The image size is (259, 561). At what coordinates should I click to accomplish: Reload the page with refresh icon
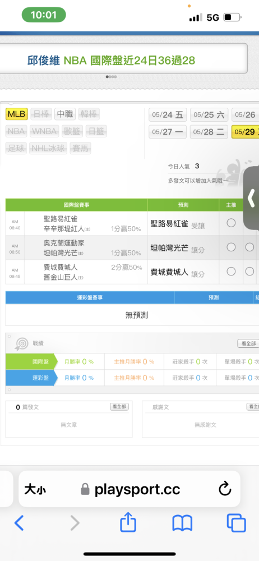point(225,489)
